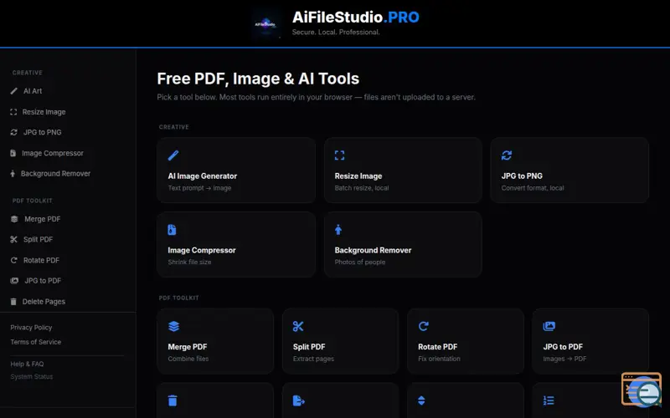Click the floating browser search widget icon
This screenshot has height=418, width=670.
(x=642, y=390)
